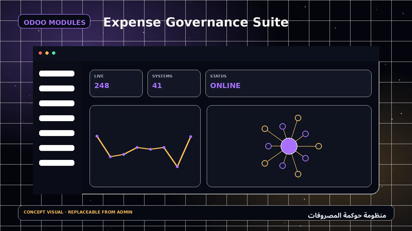Select the last sidebar menu bar
The height and width of the screenshot is (231, 412).
57,163
